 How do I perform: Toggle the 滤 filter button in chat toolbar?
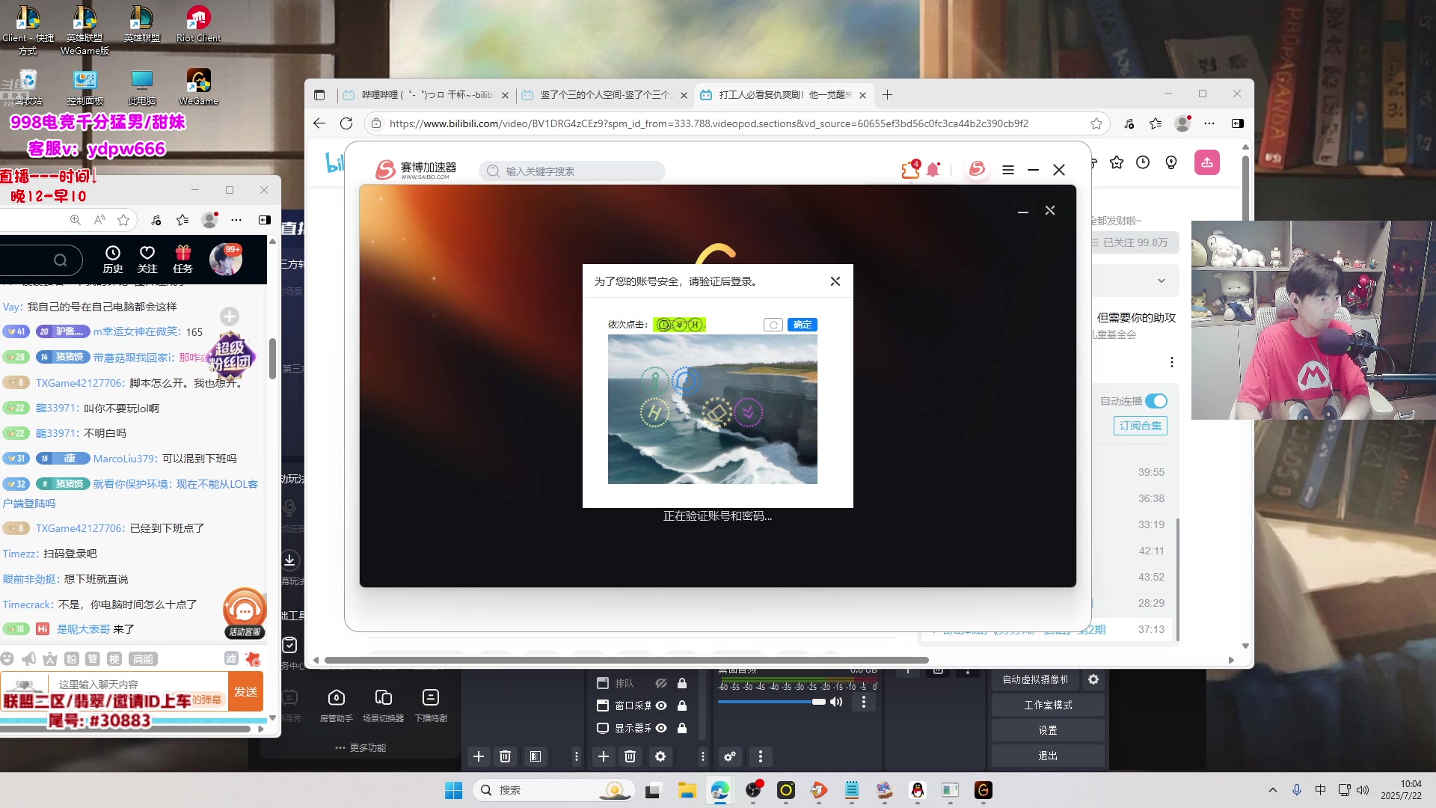(x=231, y=658)
